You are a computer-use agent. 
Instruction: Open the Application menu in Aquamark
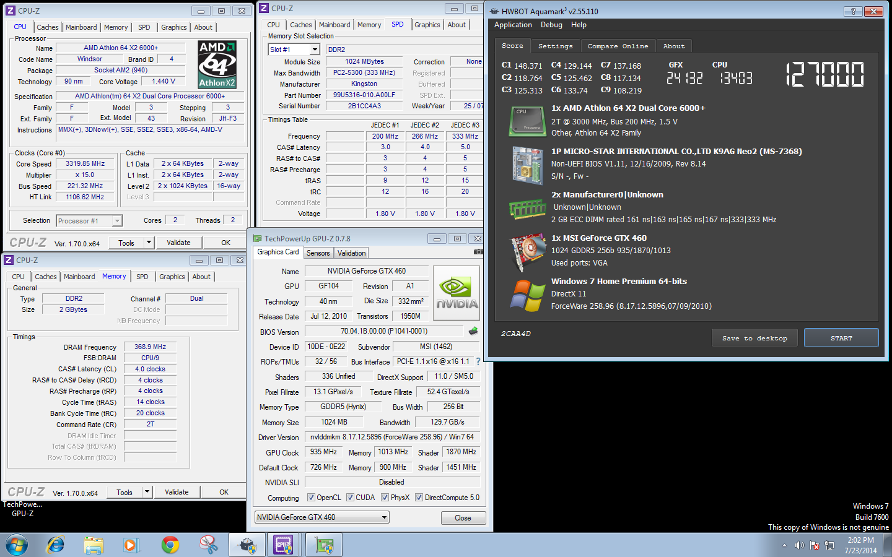point(513,25)
